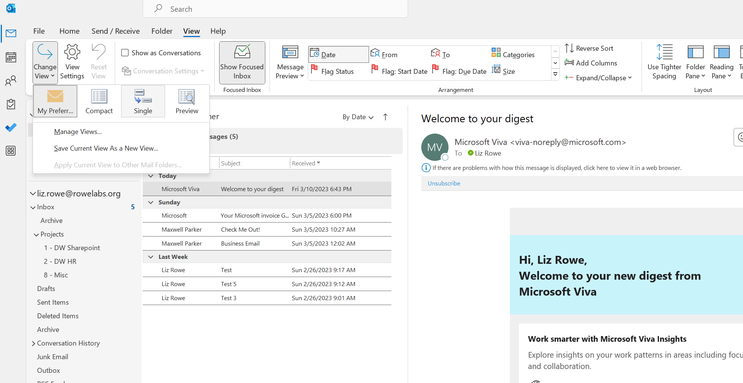
Task: Sort by the Subject column header
Action: click(254, 163)
